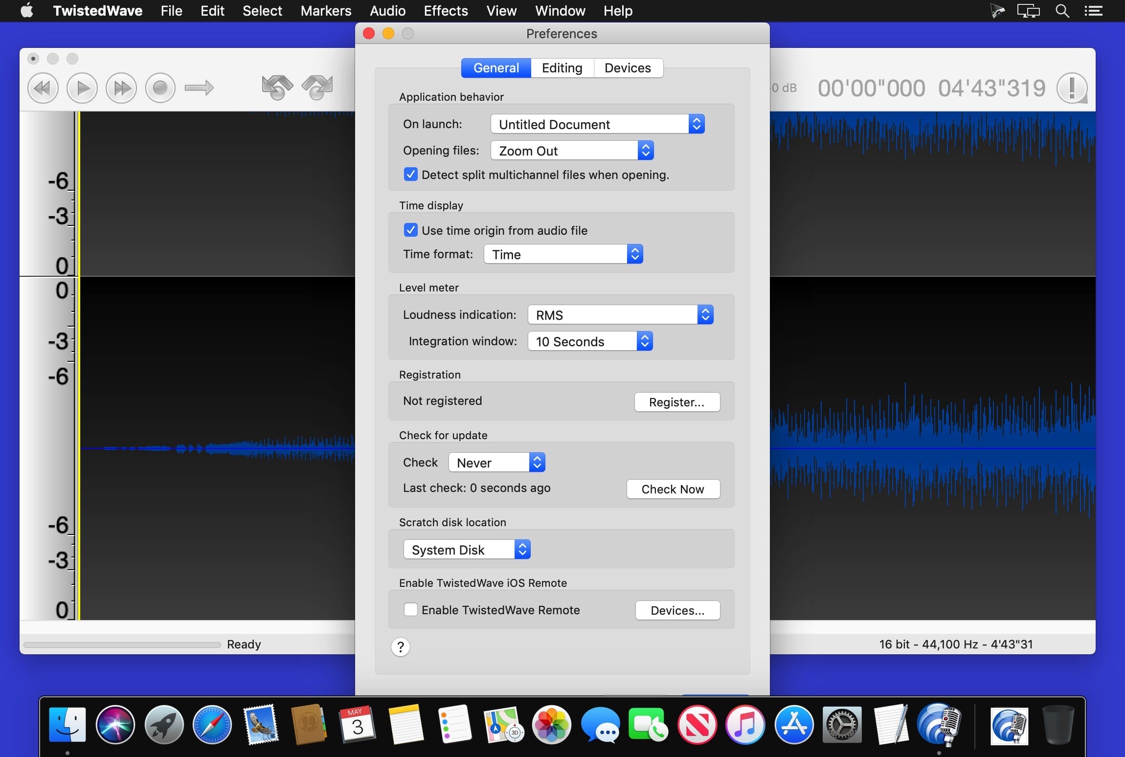Click the exclamation alert icon
Viewport: 1125px width, 757px height.
coord(1072,89)
